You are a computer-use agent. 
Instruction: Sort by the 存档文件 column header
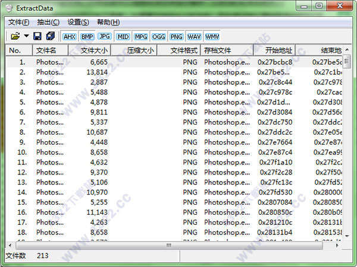click(x=227, y=50)
